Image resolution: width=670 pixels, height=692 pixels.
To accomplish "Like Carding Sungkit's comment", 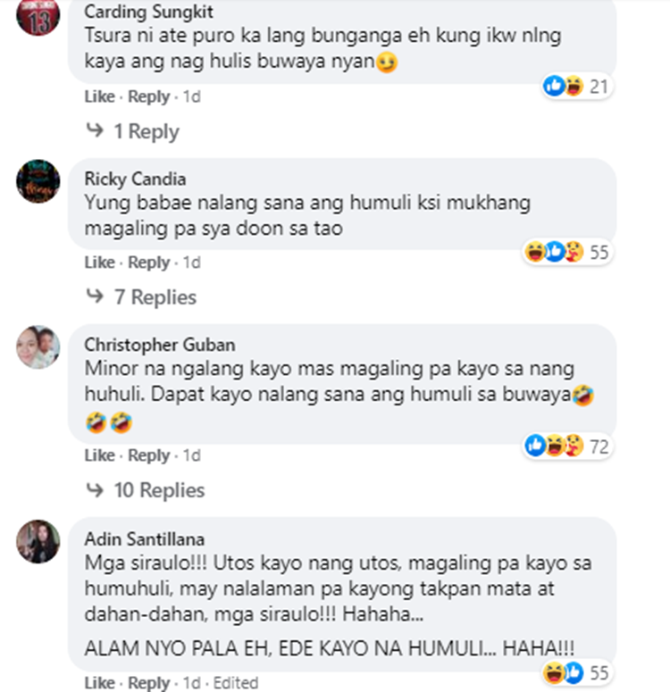I will point(100,96).
